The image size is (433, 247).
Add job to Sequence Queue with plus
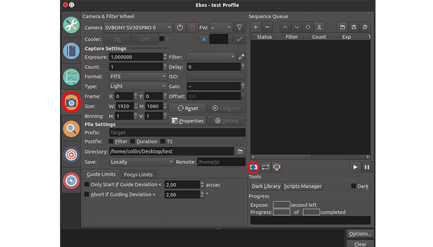tap(256, 27)
